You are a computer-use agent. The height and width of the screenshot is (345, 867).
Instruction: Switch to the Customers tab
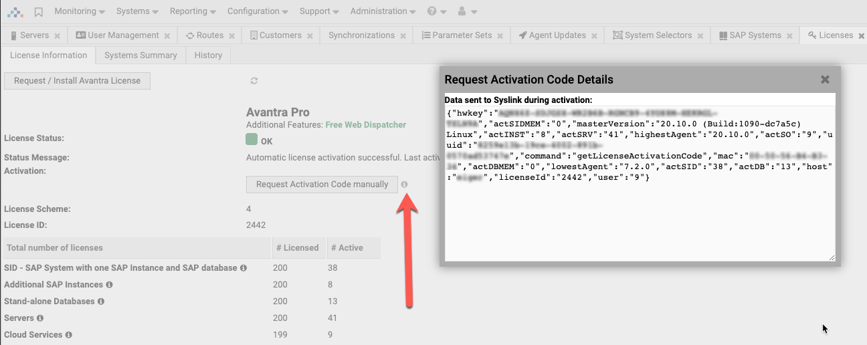[276, 35]
